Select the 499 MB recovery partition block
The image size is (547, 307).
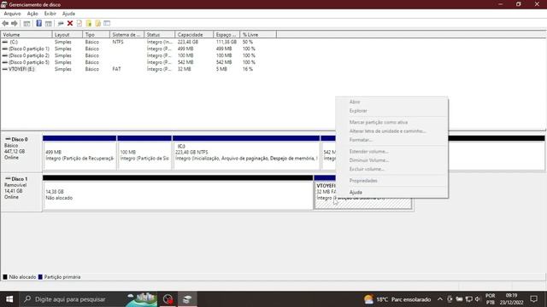pos(79,153)
